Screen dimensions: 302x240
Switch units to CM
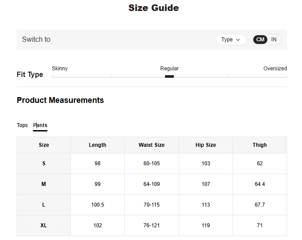260,40
